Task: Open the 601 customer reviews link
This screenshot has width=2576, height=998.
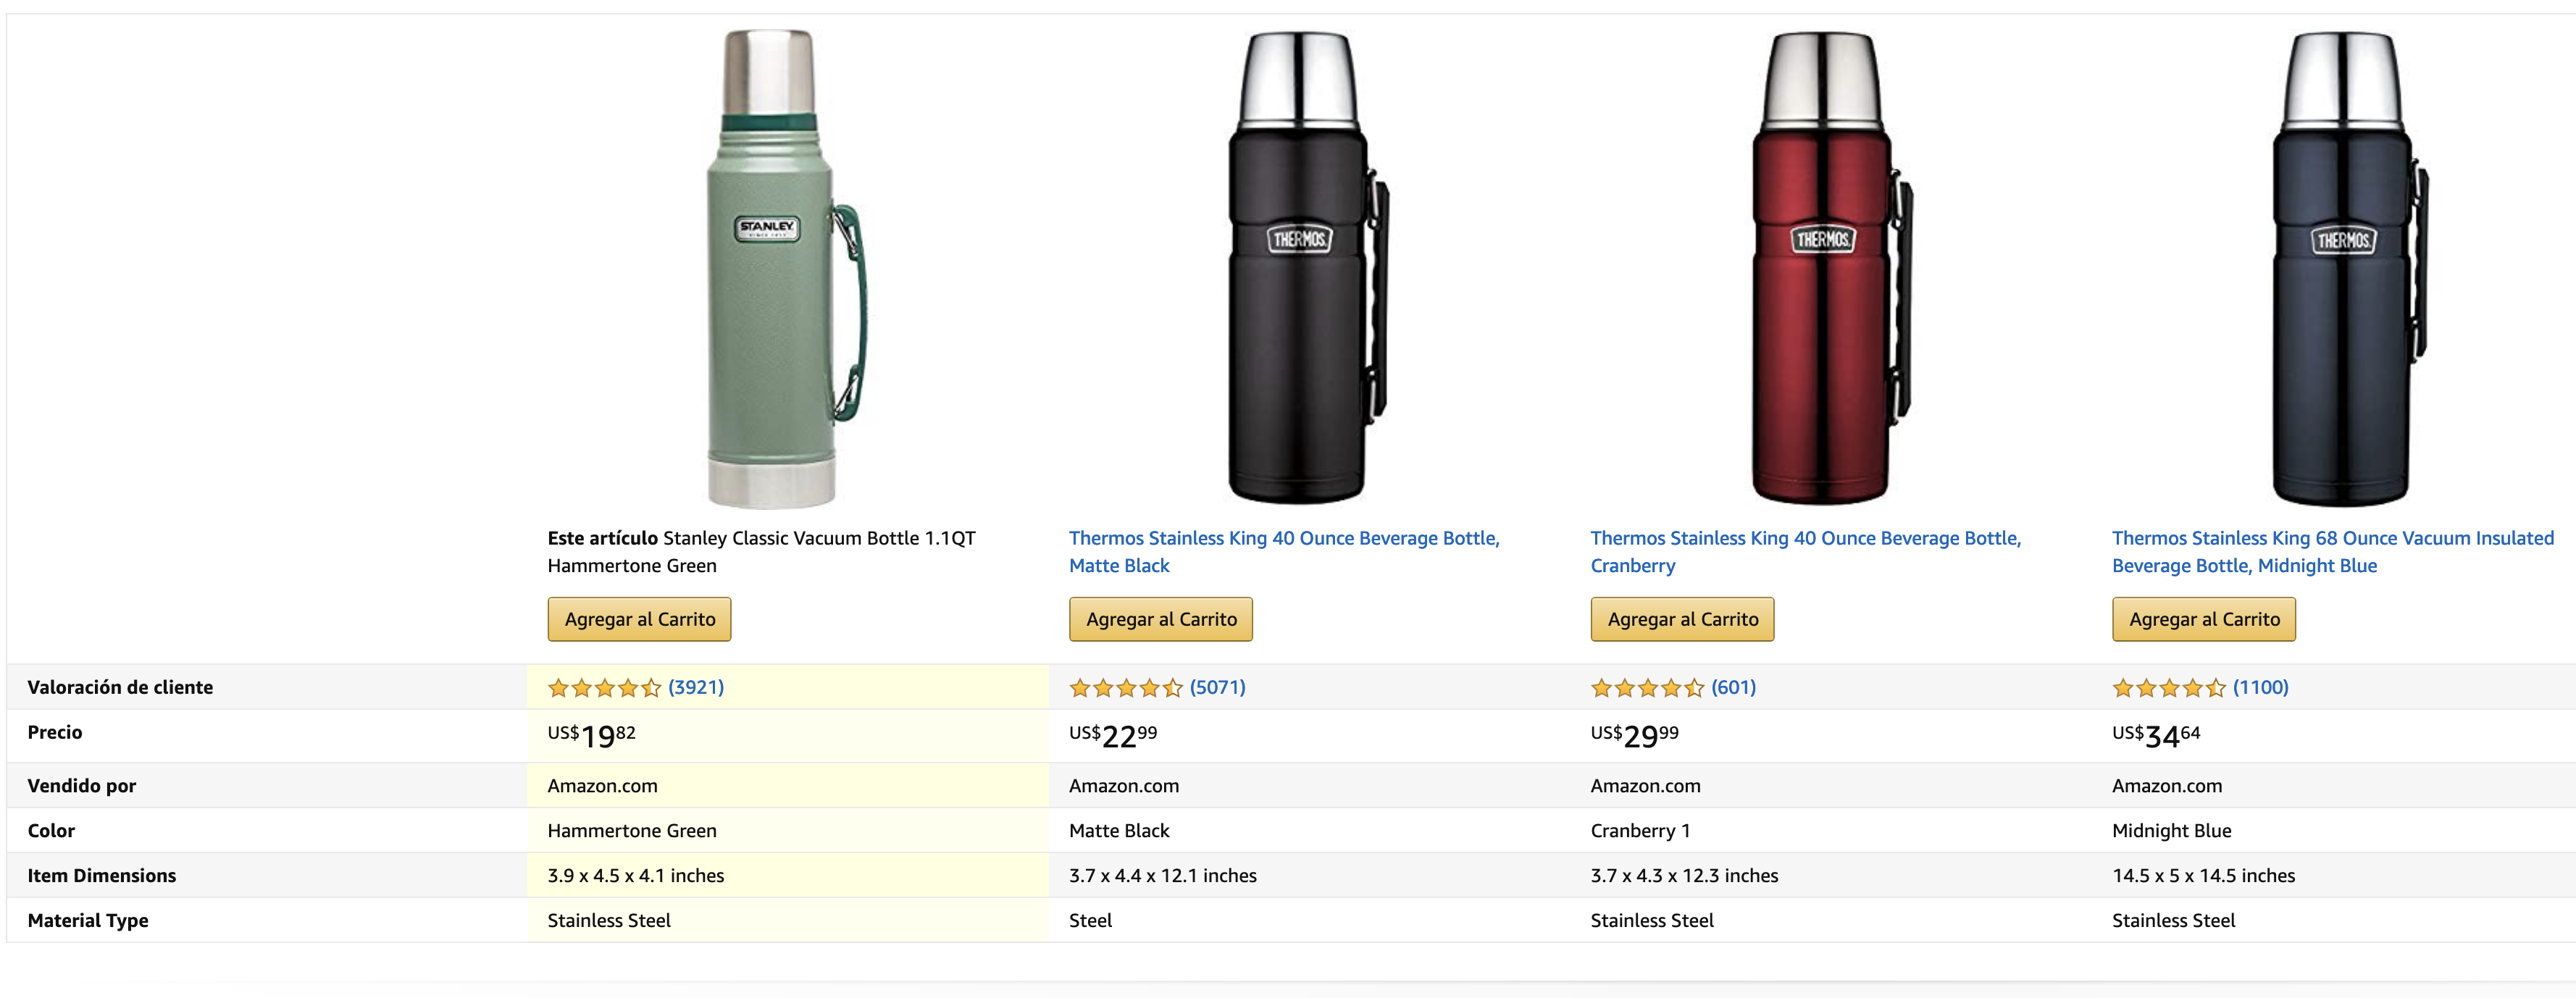Action: pyautogui.click(x=1733, y=687)
